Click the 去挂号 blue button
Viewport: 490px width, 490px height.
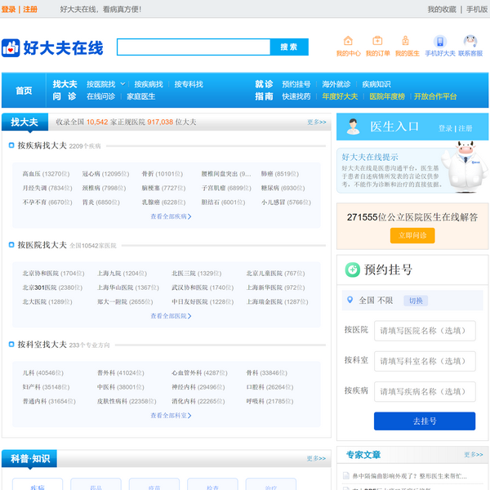pyautogui.click(x=424, y=421)
